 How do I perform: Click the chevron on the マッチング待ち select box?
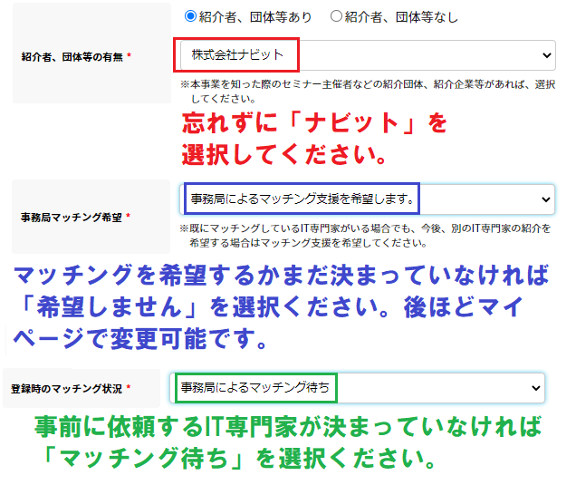click(x=535, y=387)
